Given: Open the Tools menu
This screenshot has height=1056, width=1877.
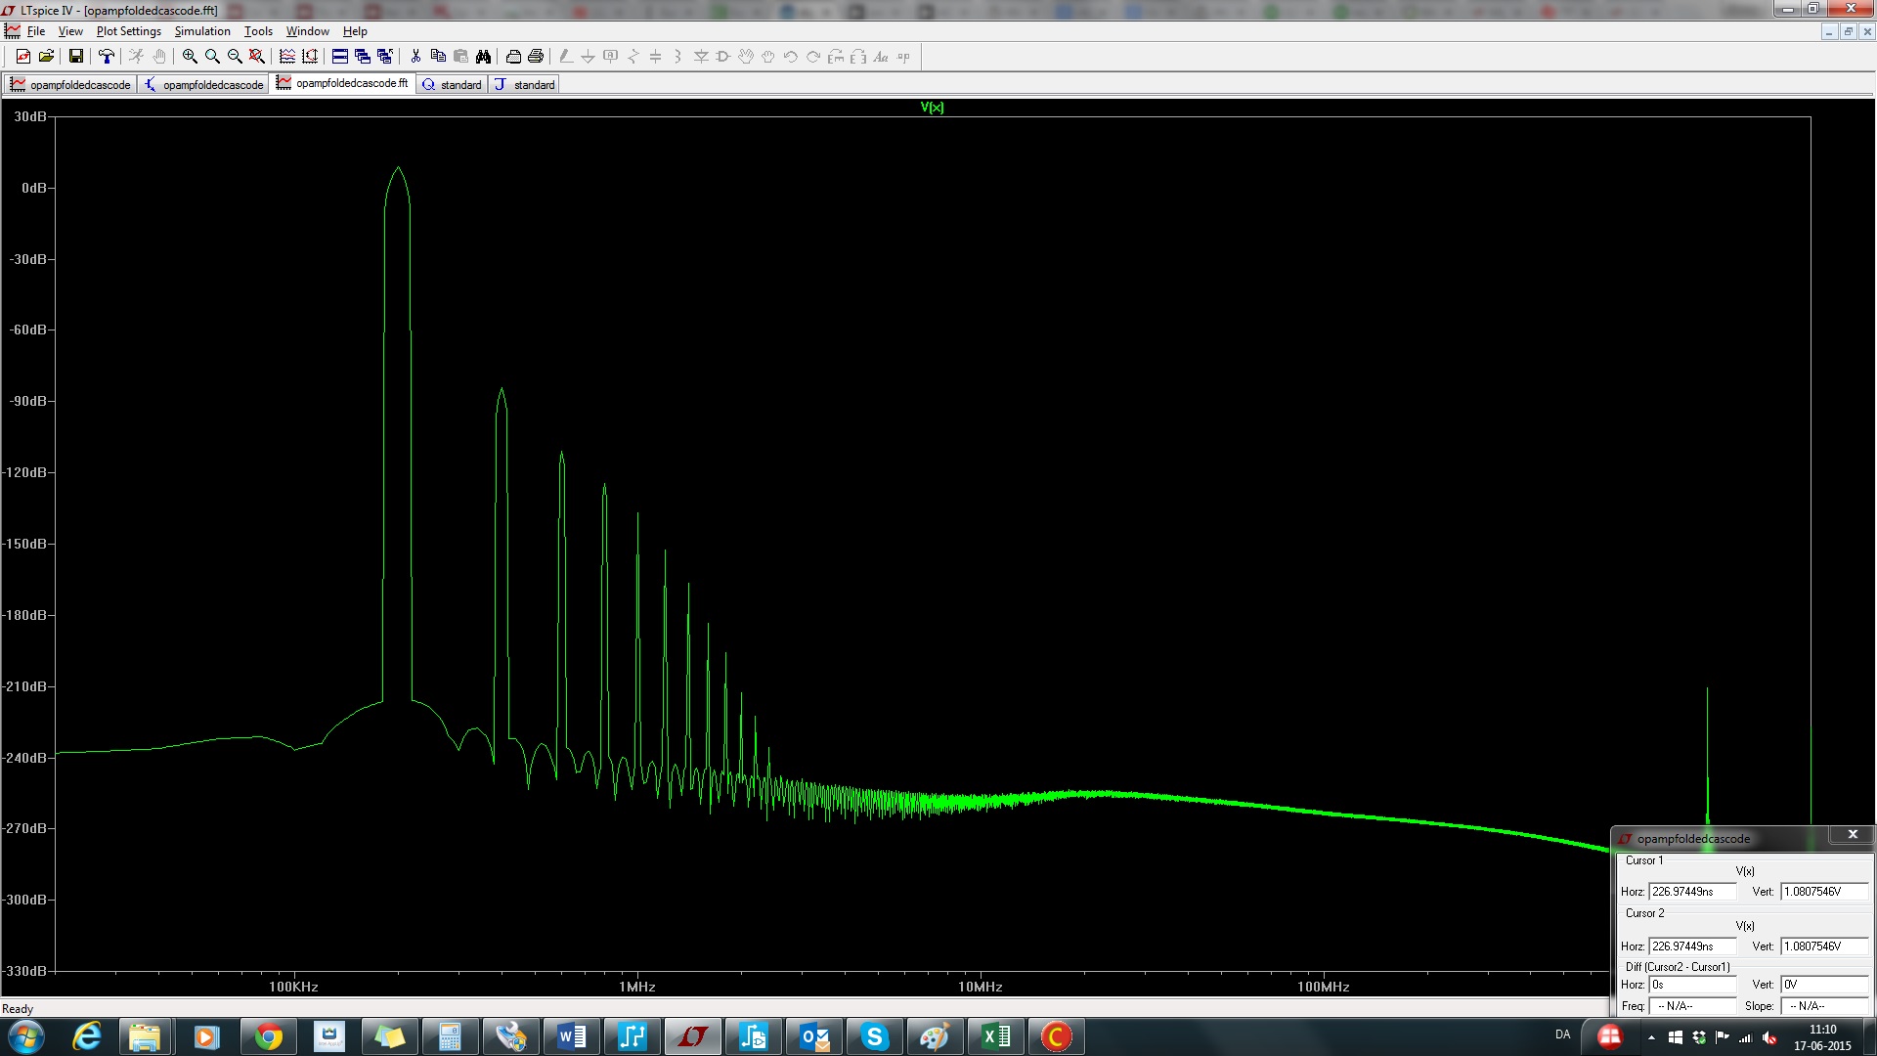Looking at the screenshot, I should pyautogui.click(x=258, y=31).
